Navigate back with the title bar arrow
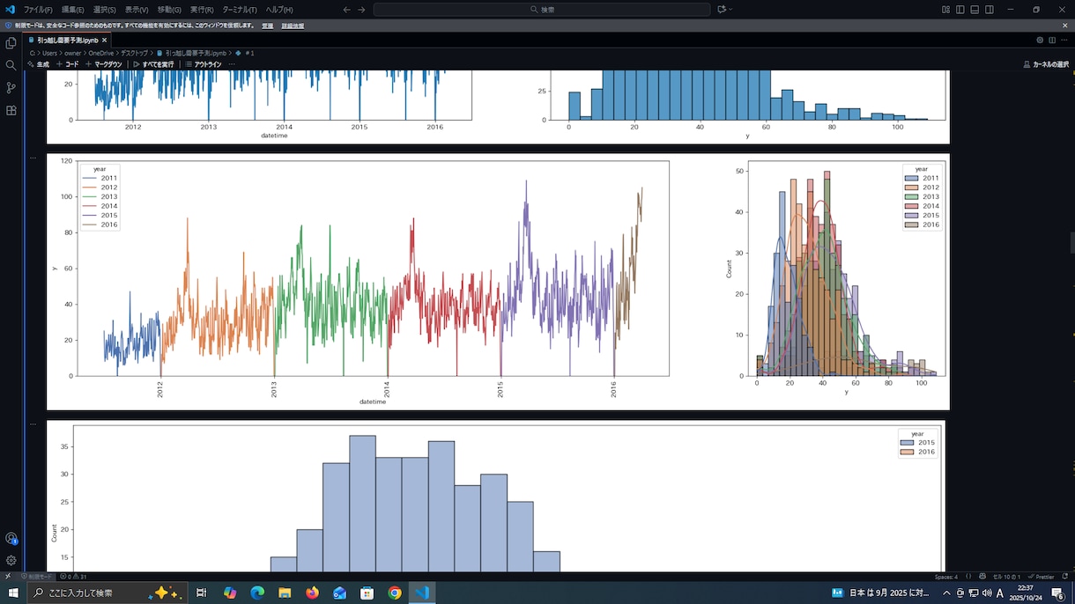This screenshot has width=1075, height=604. [x=346, y=10]
